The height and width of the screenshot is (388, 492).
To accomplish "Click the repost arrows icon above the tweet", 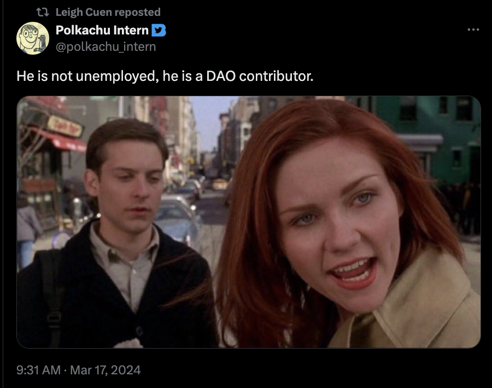I will coord(42,12).
